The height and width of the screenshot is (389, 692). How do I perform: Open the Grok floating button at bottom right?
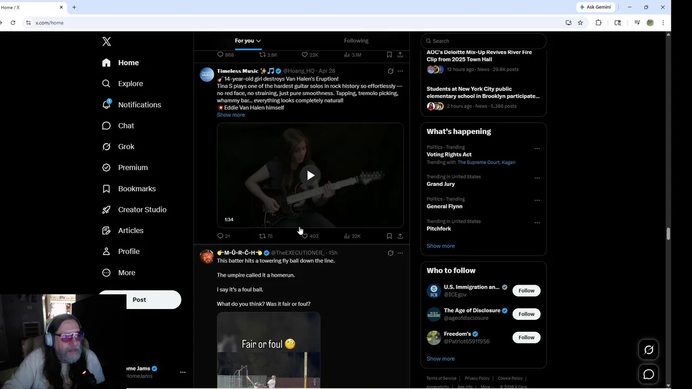pyautogui.click(x=649, y=350)
